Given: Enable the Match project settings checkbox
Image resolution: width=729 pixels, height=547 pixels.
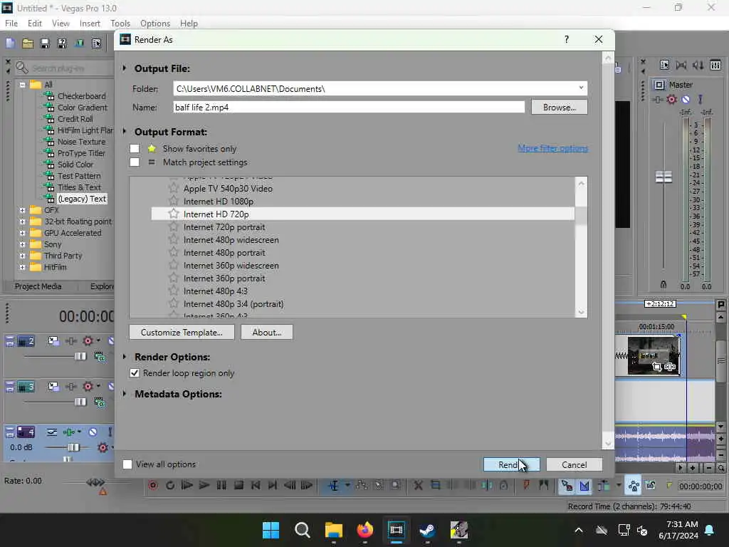Looking at the screenshot, I should [x=135, y=162].
